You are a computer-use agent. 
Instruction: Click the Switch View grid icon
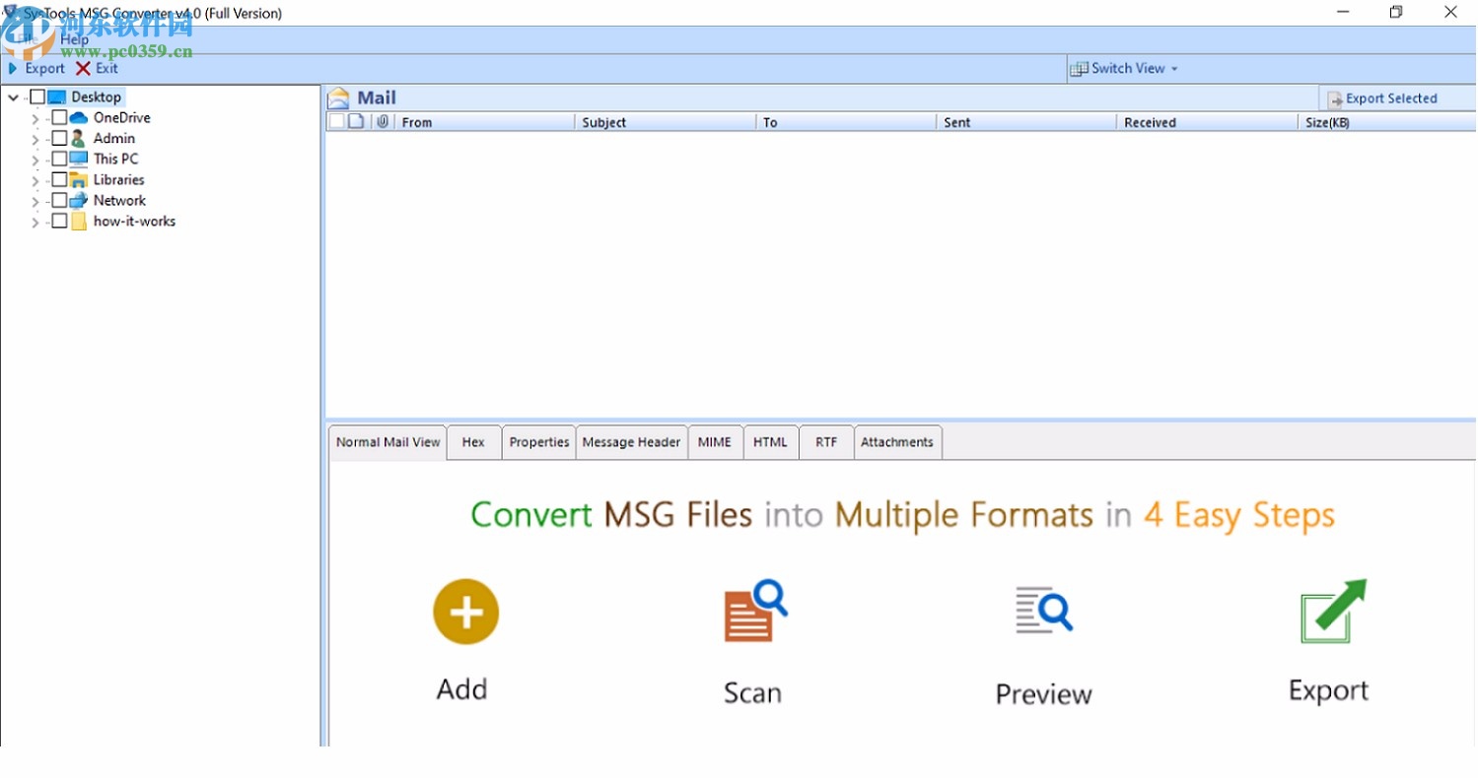(1081, 68)
